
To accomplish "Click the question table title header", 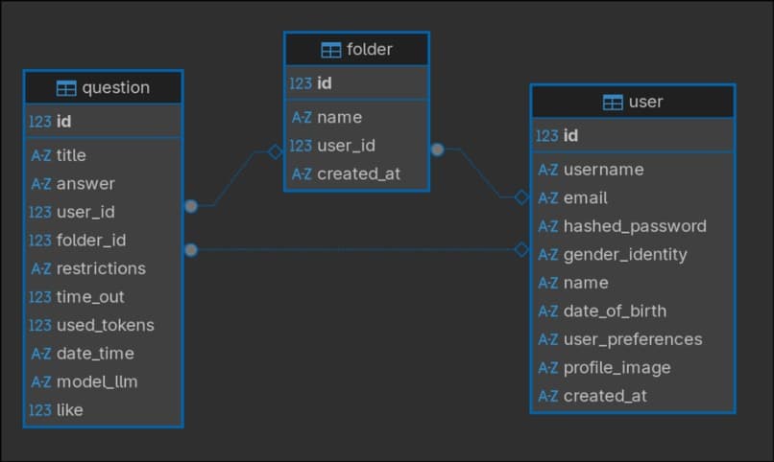I will [x=103, y=87].
